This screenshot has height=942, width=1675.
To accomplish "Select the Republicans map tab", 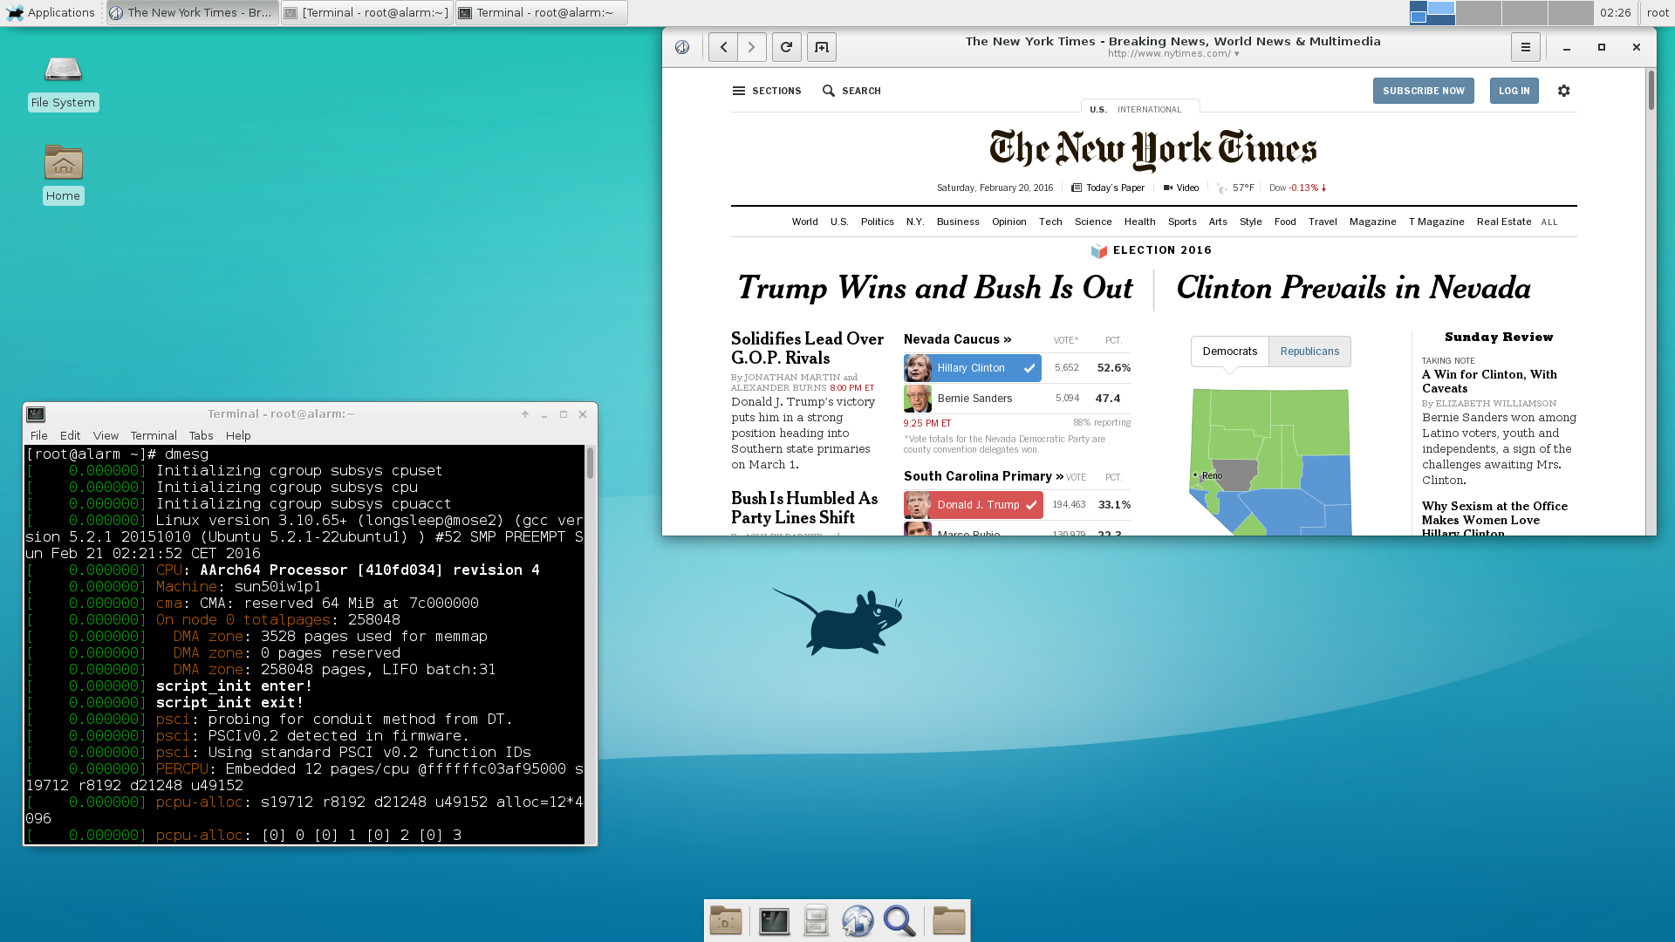I will coord(1309,352).
